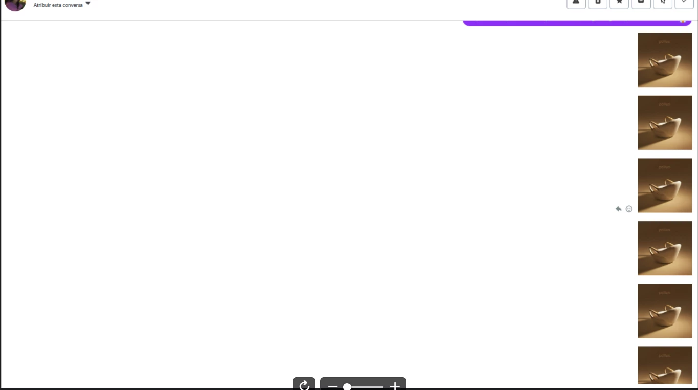The height and width of the screenshot is (390, 698).
Task: Open the partially visible last image thumbnail
Action: [665, 365]
